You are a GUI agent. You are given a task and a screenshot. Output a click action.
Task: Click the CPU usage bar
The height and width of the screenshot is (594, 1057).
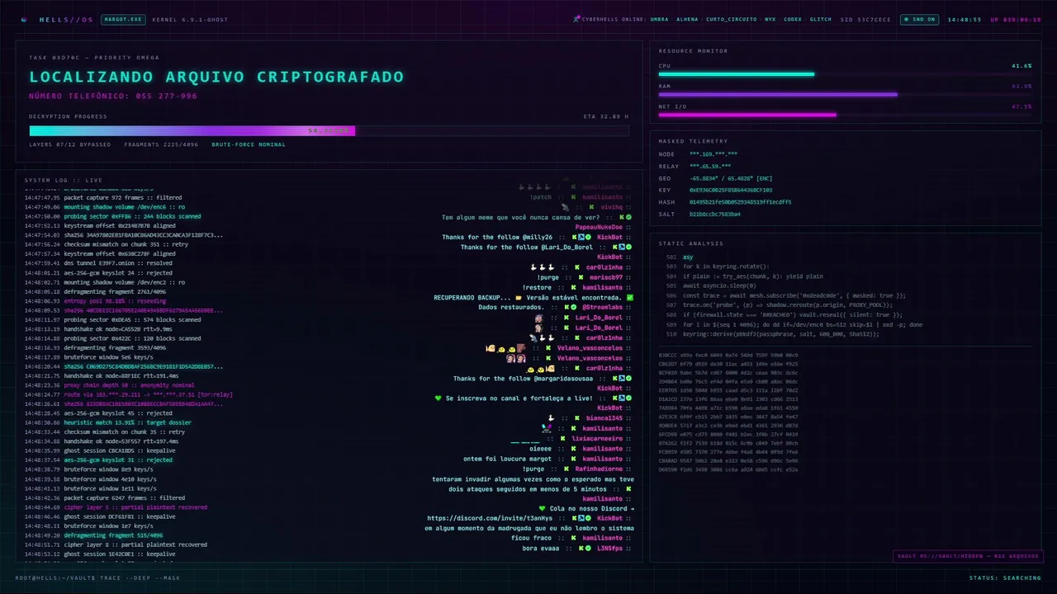[x=845, y=74]
